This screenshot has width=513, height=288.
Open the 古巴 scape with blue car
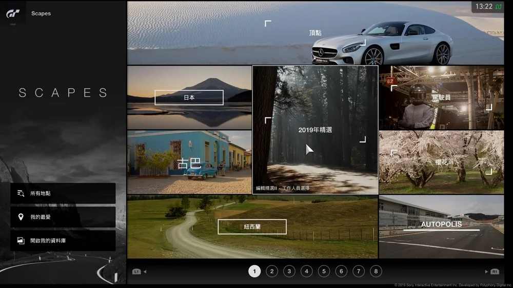[x=189, y=163]
